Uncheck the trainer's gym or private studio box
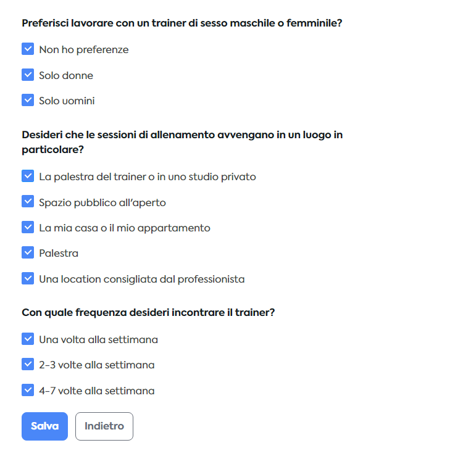Image resolution: width=463 pixels, height=456 pixels. pos(28,176)
